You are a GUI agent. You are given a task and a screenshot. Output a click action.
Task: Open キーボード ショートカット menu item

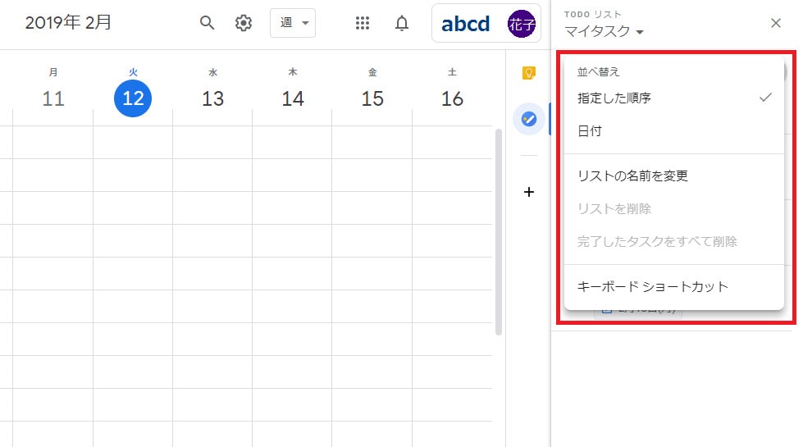click(653, 286)
